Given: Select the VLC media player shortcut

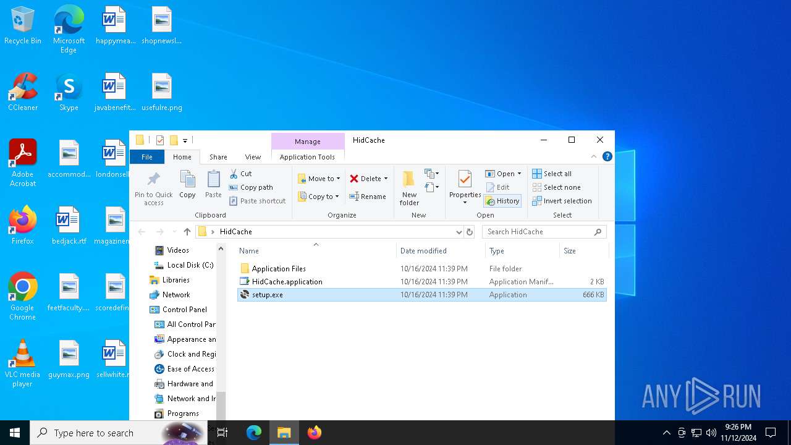Looking at the screenshot, I should coord(23,363).
